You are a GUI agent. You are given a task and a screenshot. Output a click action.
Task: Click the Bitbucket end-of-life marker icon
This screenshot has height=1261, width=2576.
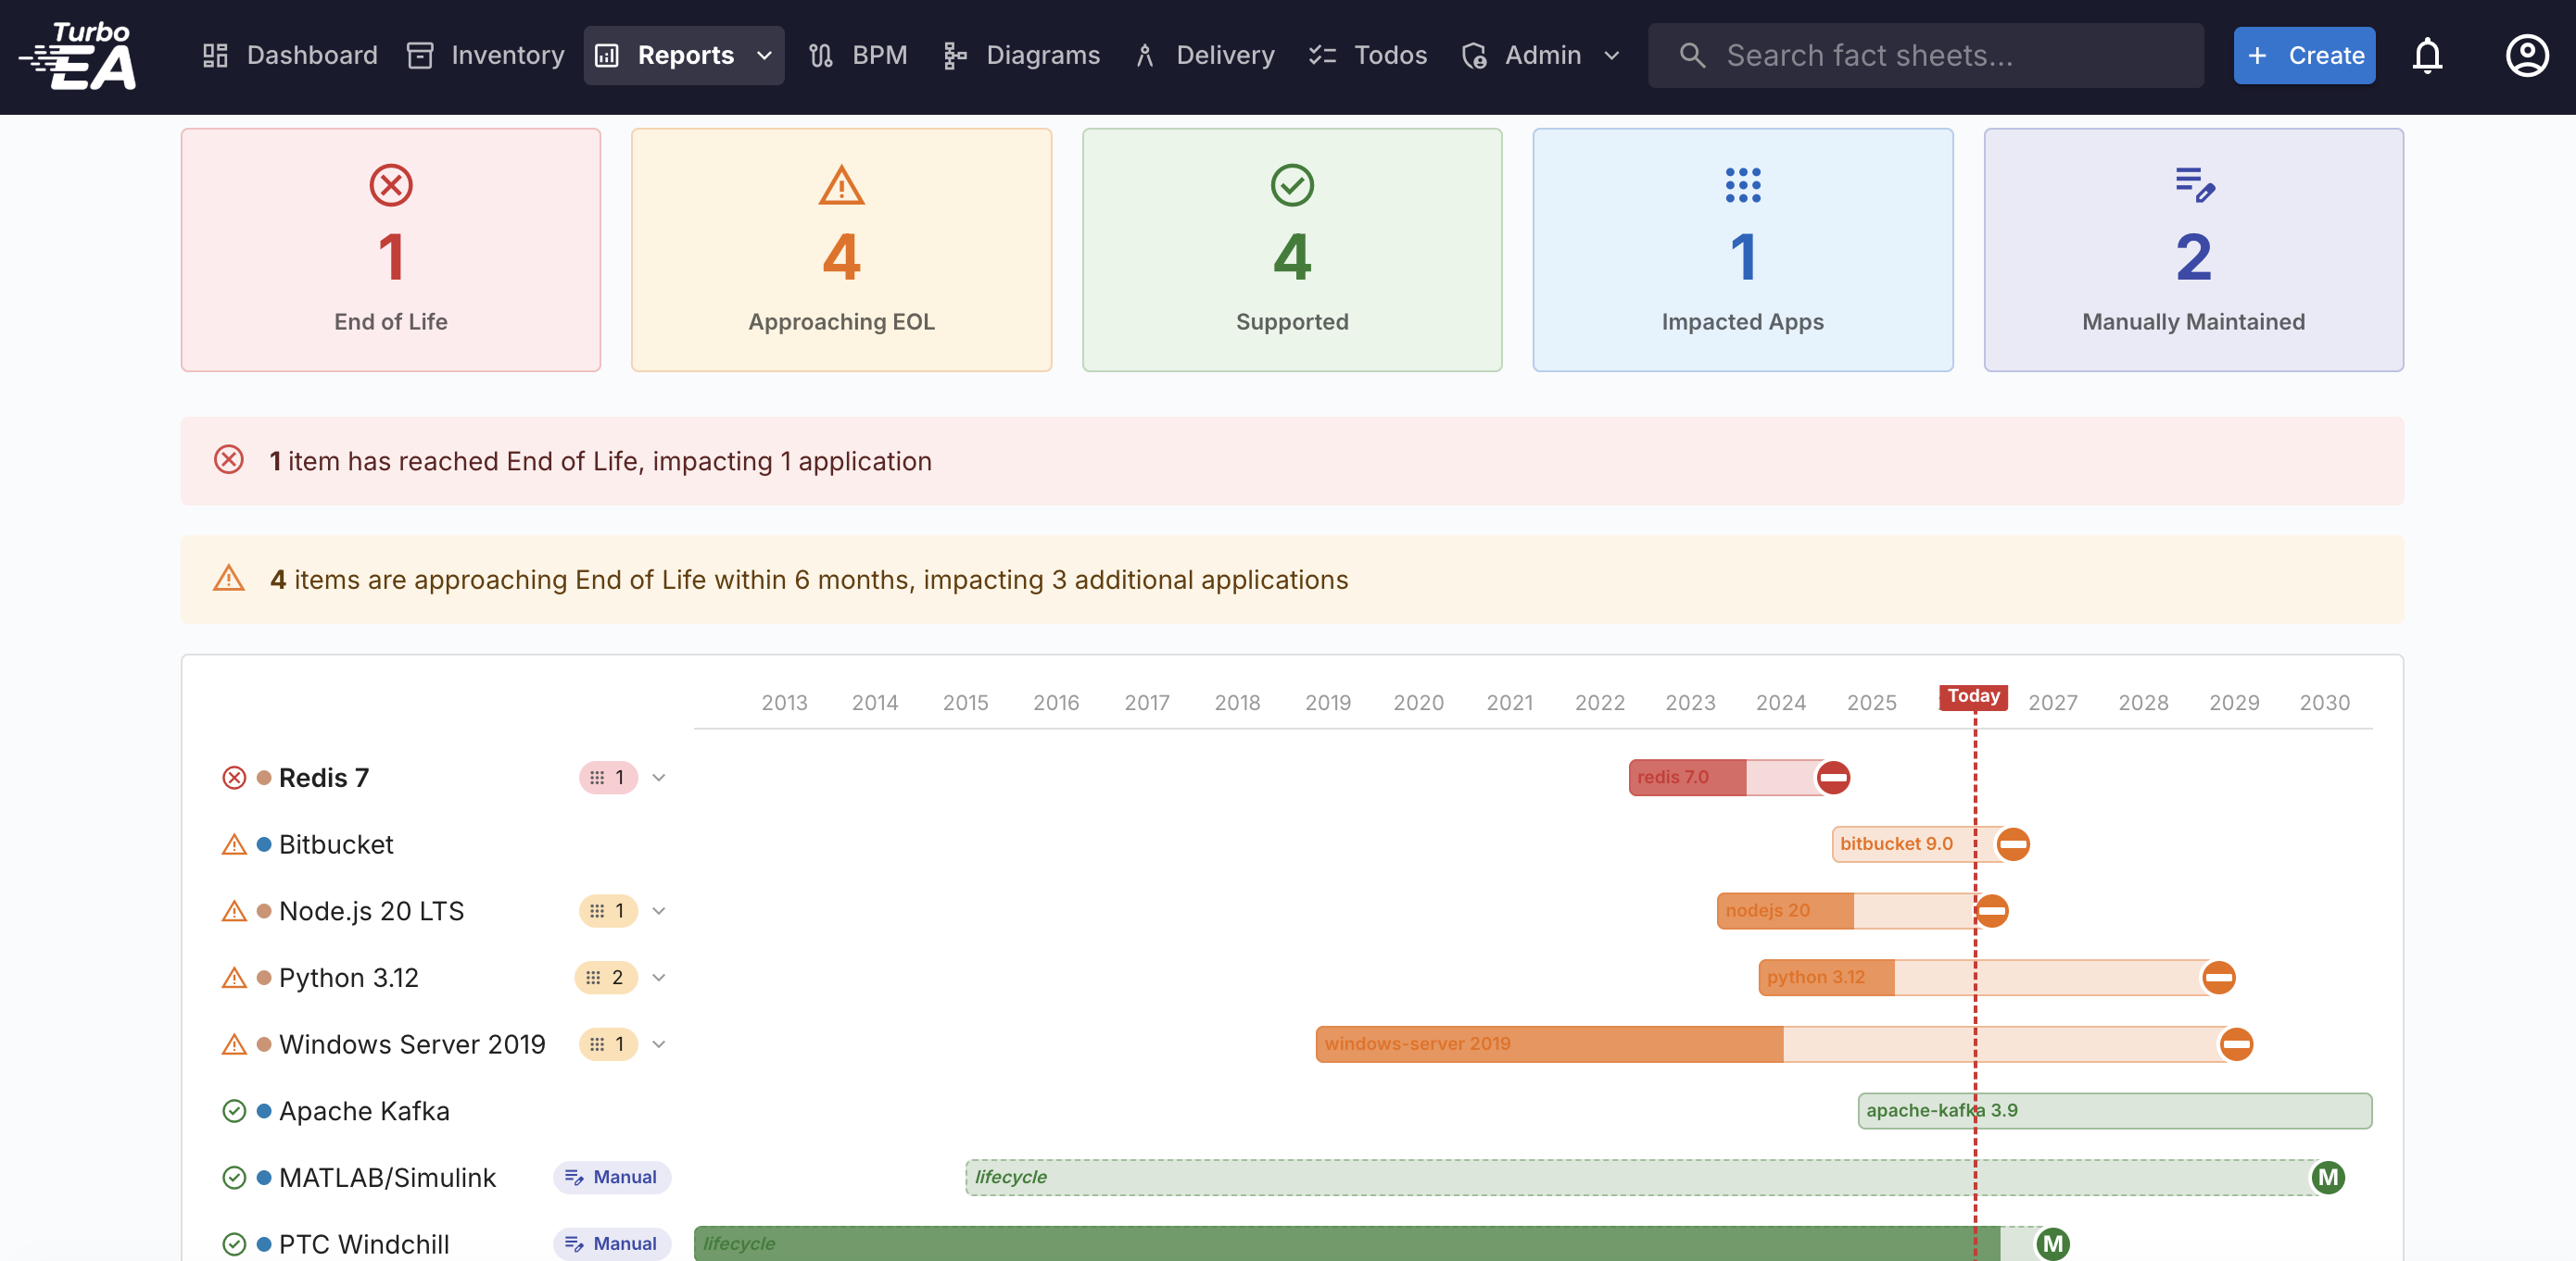(2013, 844)
